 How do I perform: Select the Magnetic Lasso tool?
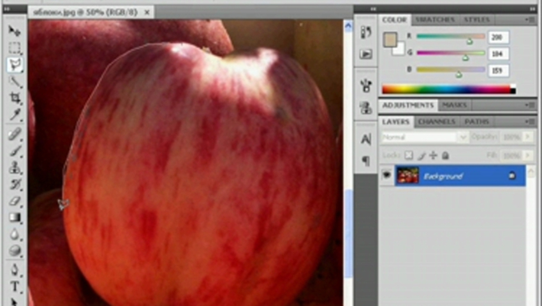[x=15, y=64]
